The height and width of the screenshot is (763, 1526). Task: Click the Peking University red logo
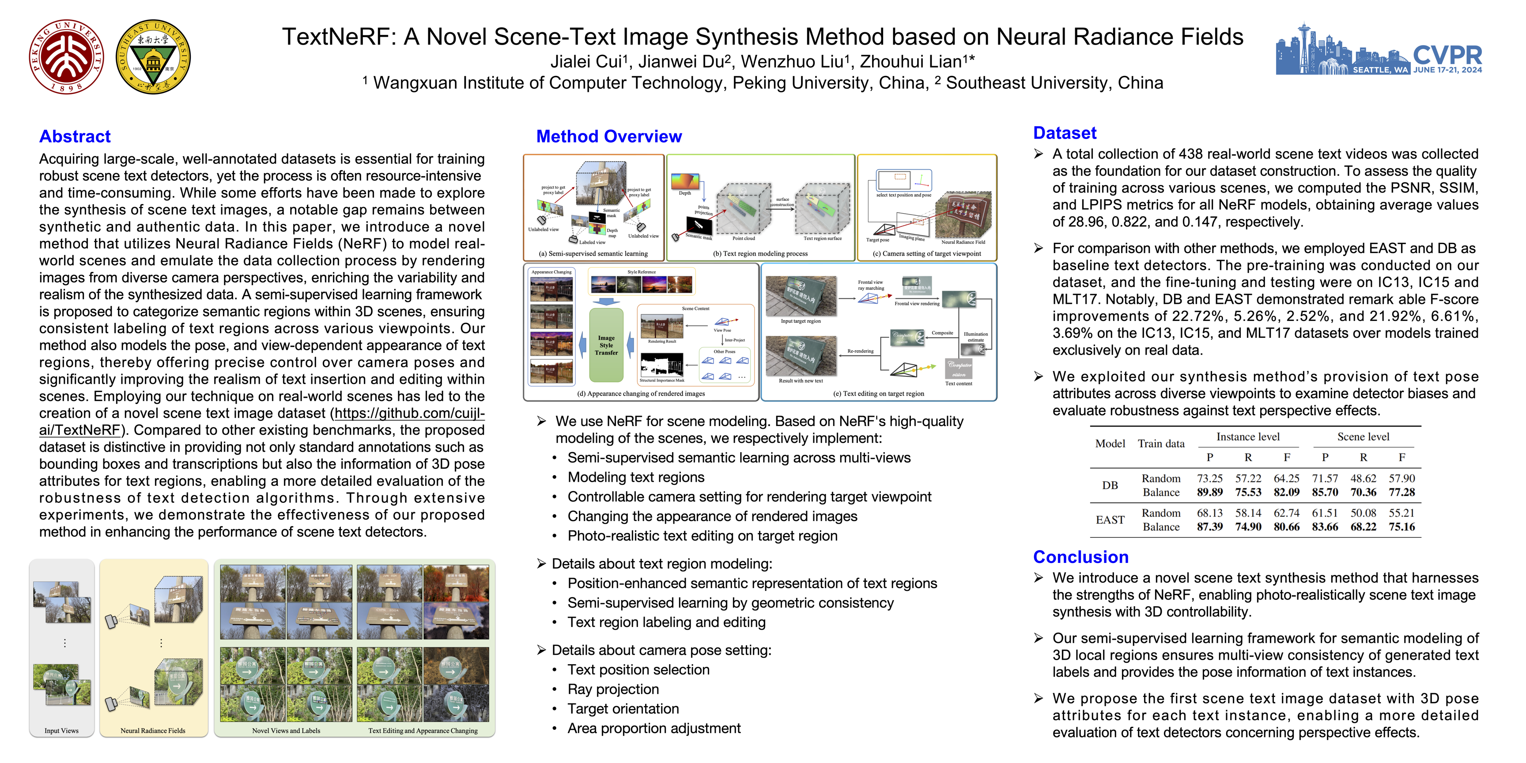(x=66, y=56)
